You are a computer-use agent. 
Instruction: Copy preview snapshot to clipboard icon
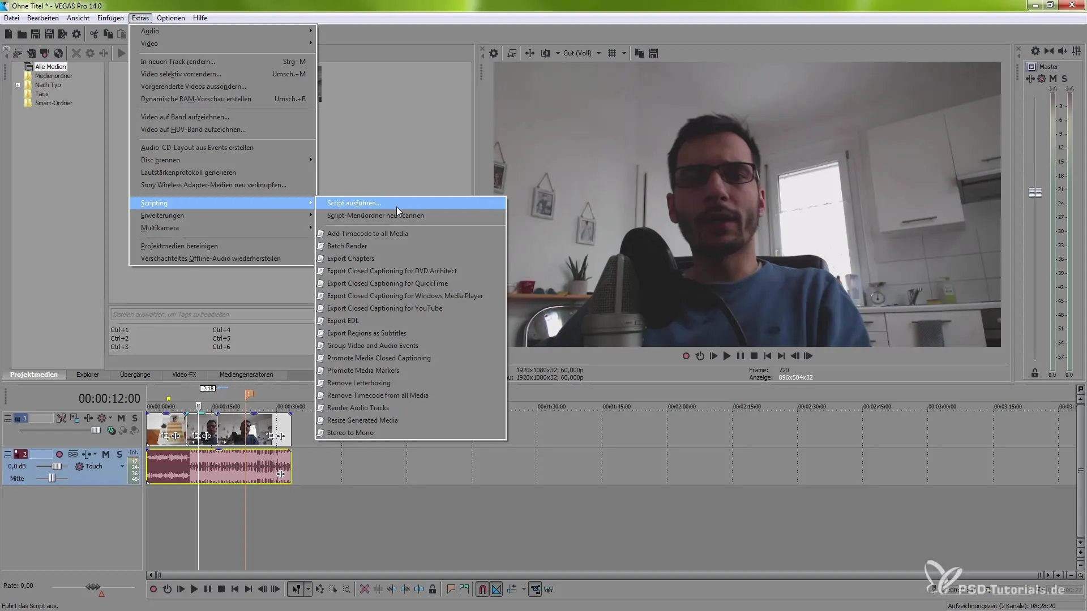click(x=640, y=53)
